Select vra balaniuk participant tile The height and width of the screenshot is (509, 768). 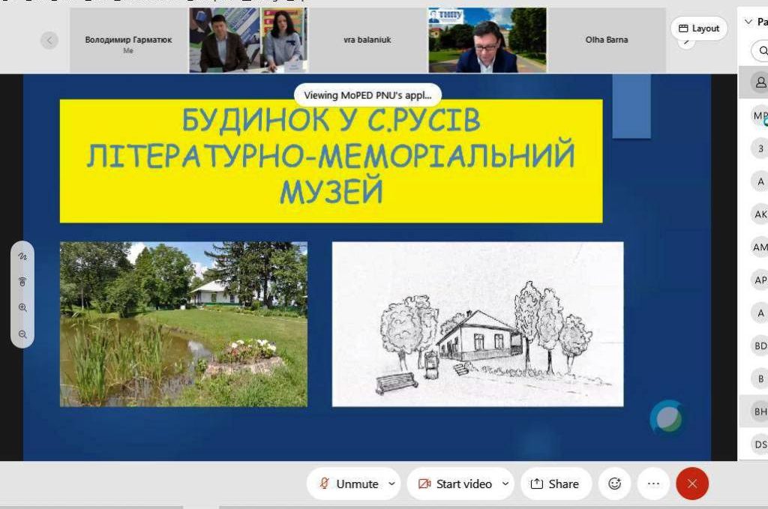367,40
